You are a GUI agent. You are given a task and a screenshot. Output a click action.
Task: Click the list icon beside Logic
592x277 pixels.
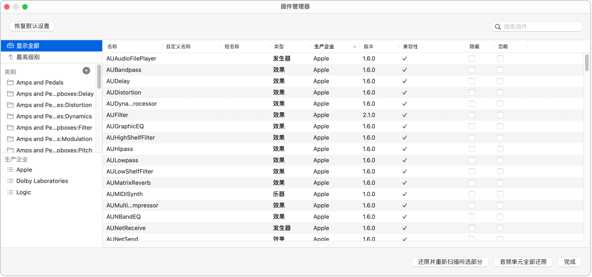(10, 192)
